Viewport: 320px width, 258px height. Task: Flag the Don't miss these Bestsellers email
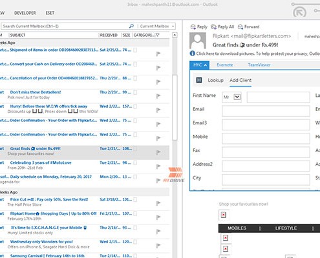pos(158,96)
